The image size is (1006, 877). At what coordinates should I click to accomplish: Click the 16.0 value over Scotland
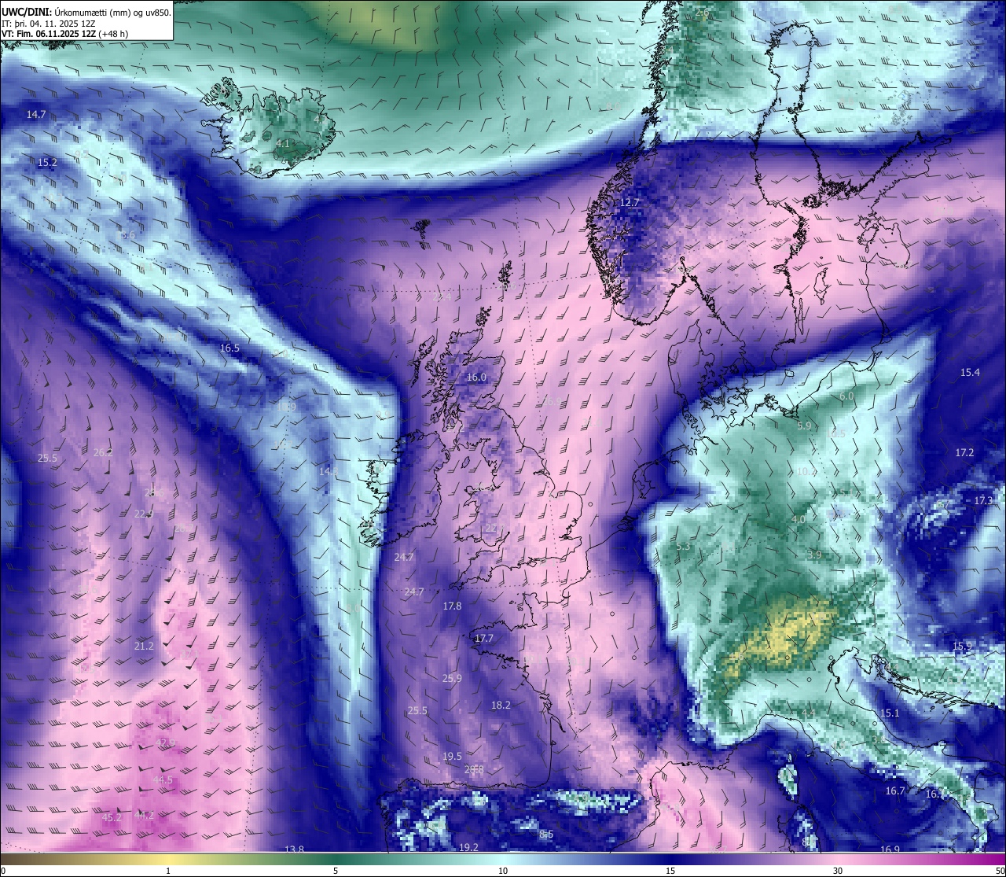(476, 378)
